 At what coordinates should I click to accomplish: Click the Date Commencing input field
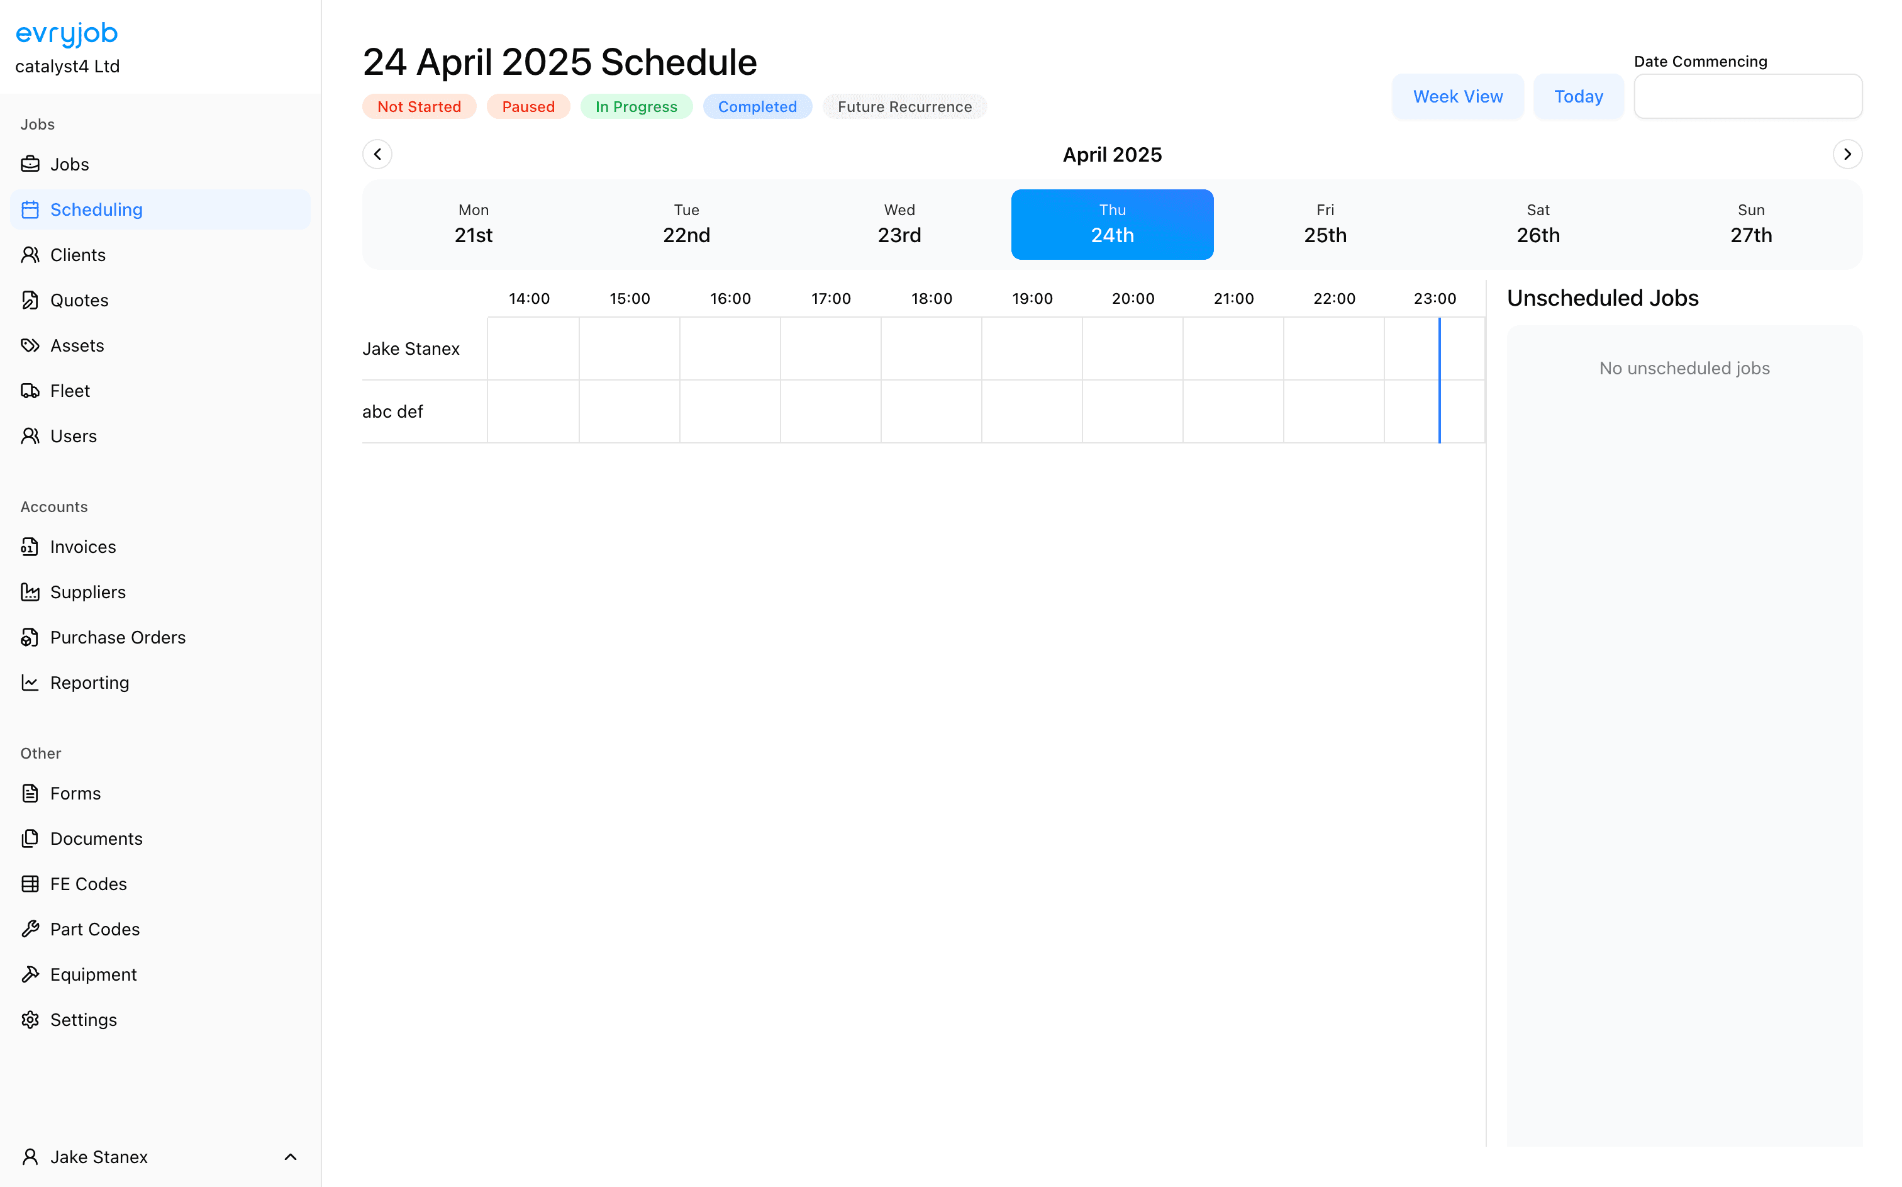coord(1747,97)
